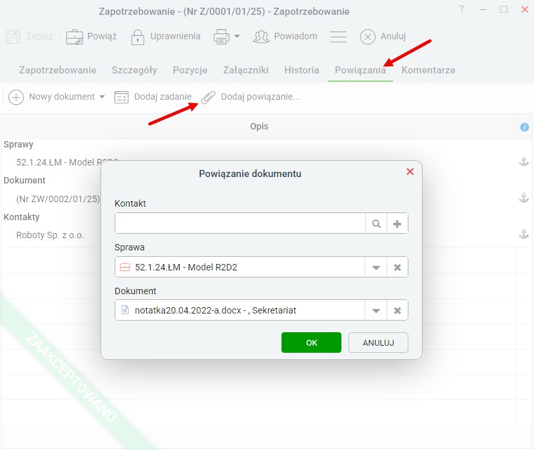Open the Pozycje tab
This screenshot has height=450, width=534.
[x=190, y=70]
